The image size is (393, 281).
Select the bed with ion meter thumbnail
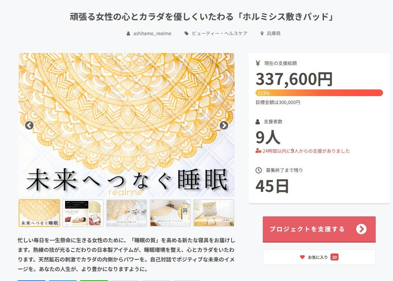click(x=170, y=213)
